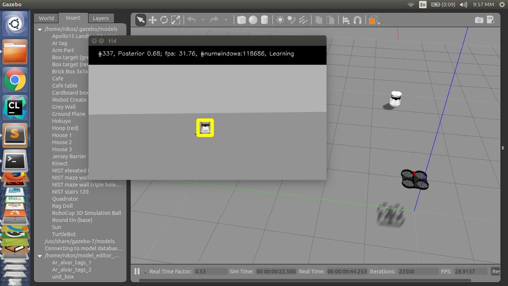
Task: Click the Real Time Factor value field
Action: [x=210, y=272]
